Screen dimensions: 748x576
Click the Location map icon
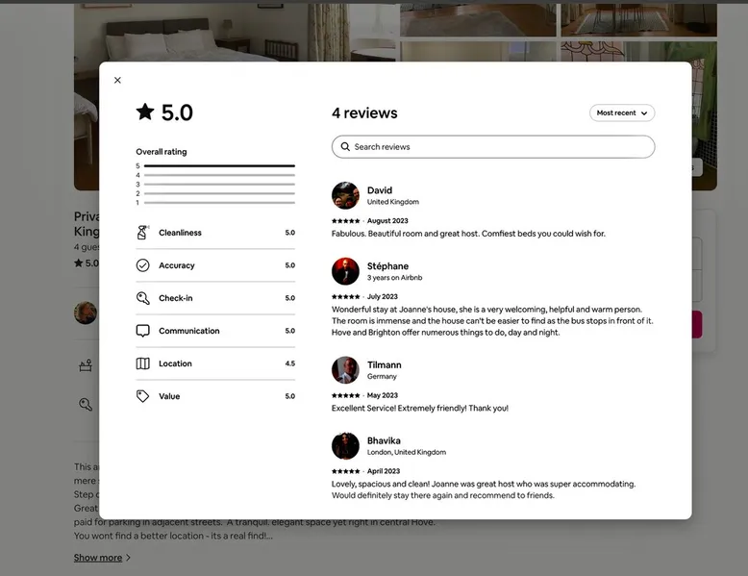(x=142, y=363)
